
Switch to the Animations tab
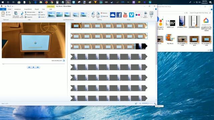coord(18,9)
